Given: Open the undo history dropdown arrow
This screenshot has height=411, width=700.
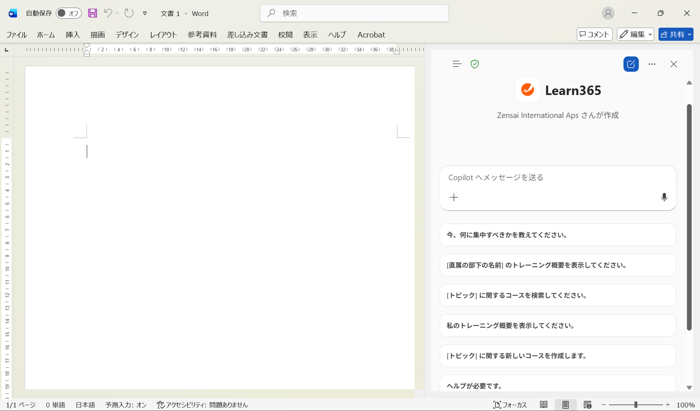Looking at the screenshot, I should point(117,13).
